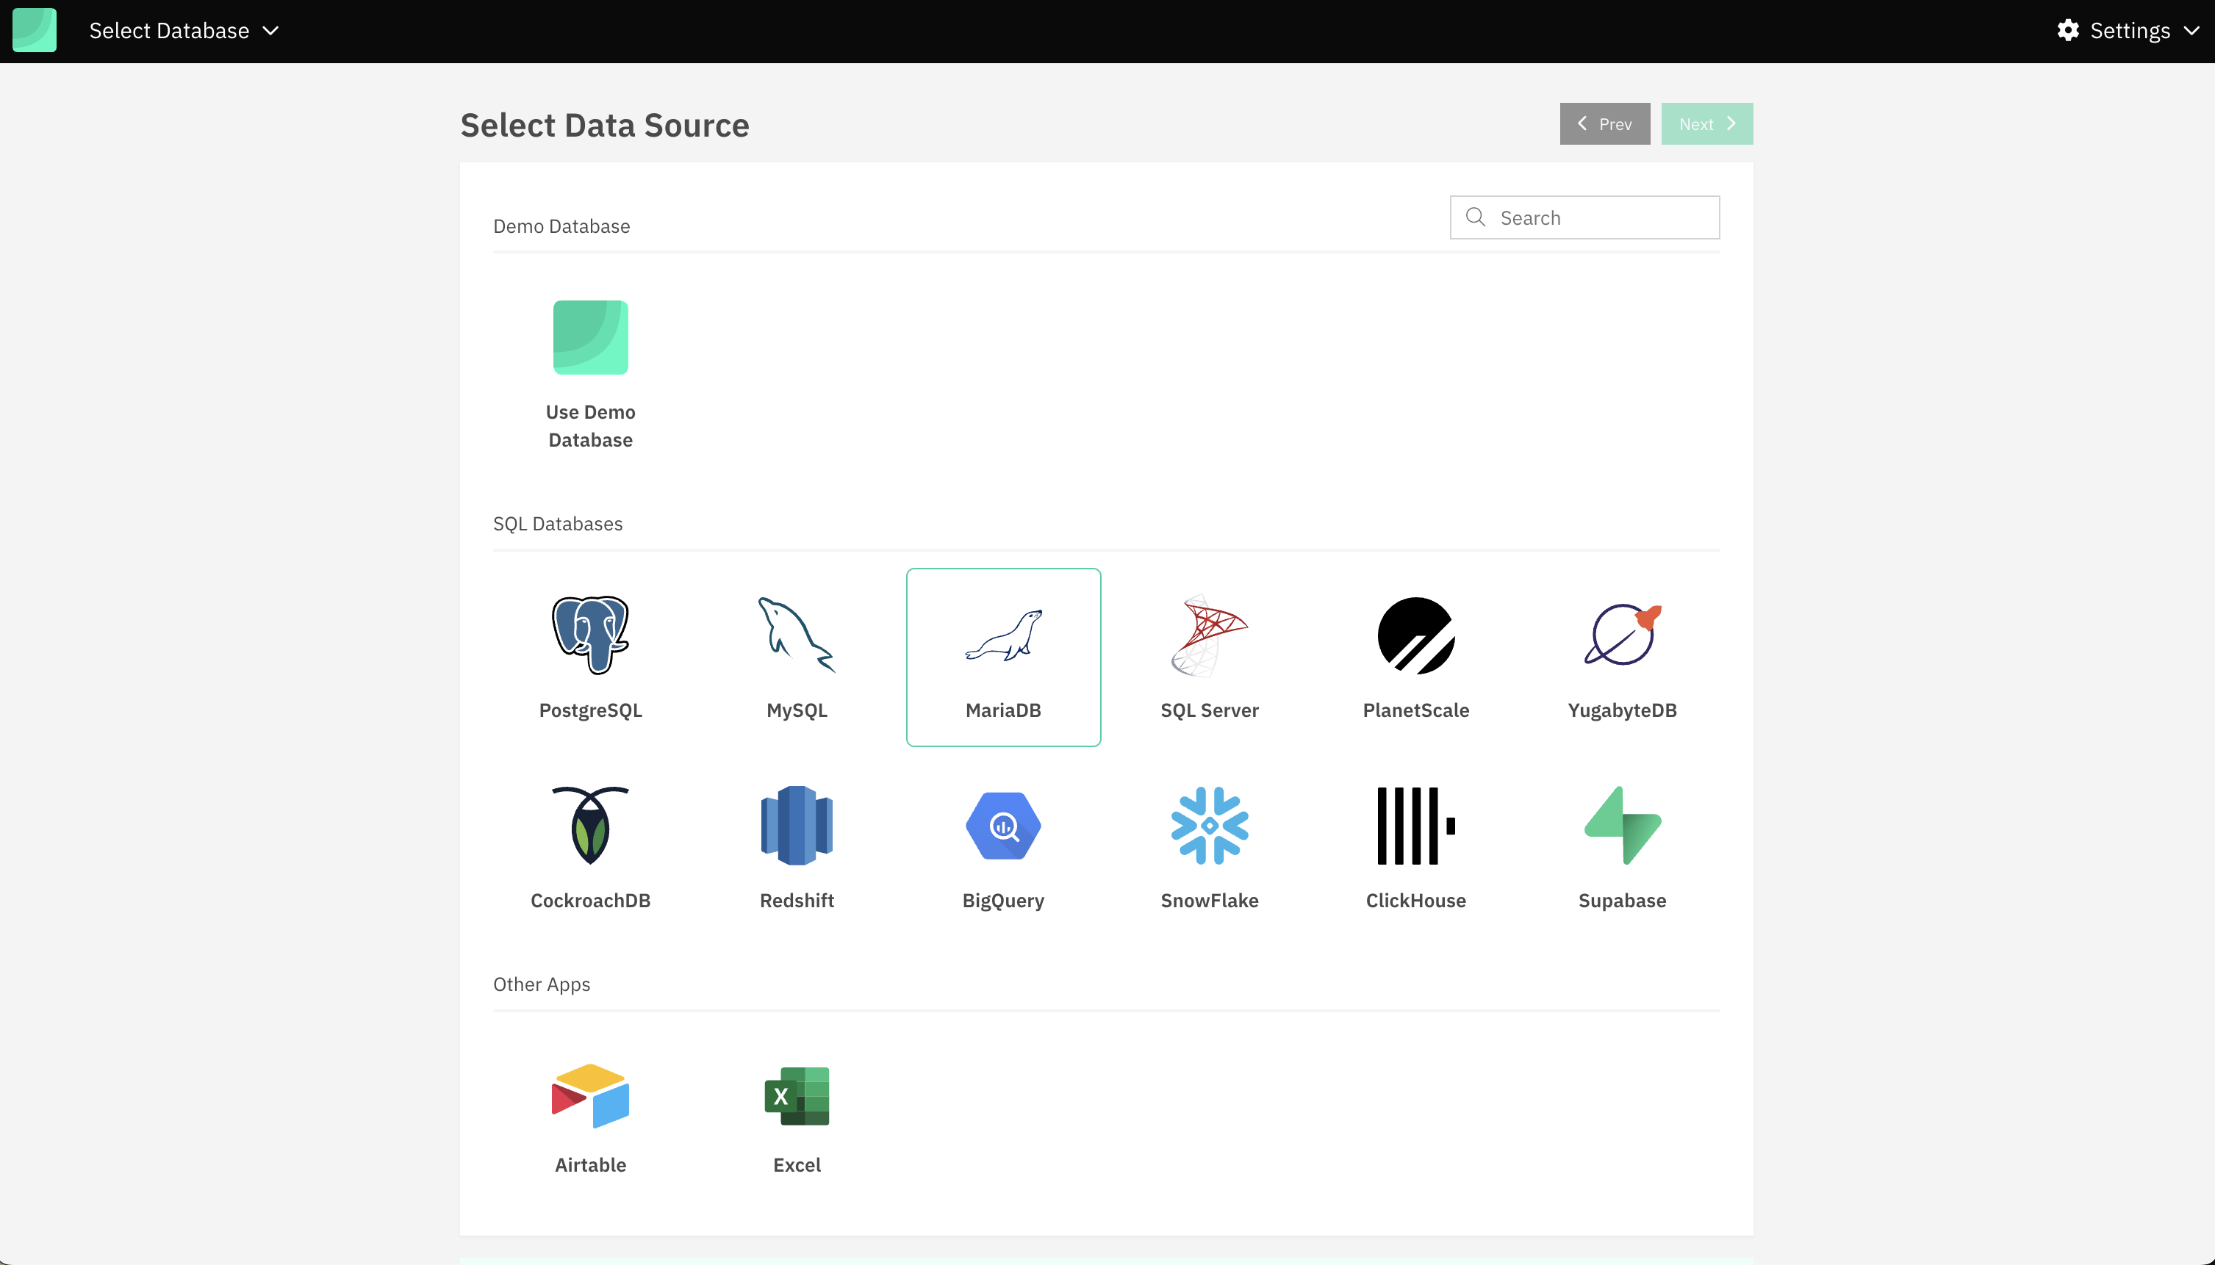The height and width of the screenshot is (1265, 2215).
Task: Click the PlanetScale label
Action: click(x=1415, y=710)
